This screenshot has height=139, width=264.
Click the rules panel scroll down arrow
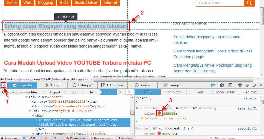[x=262, y=134]
